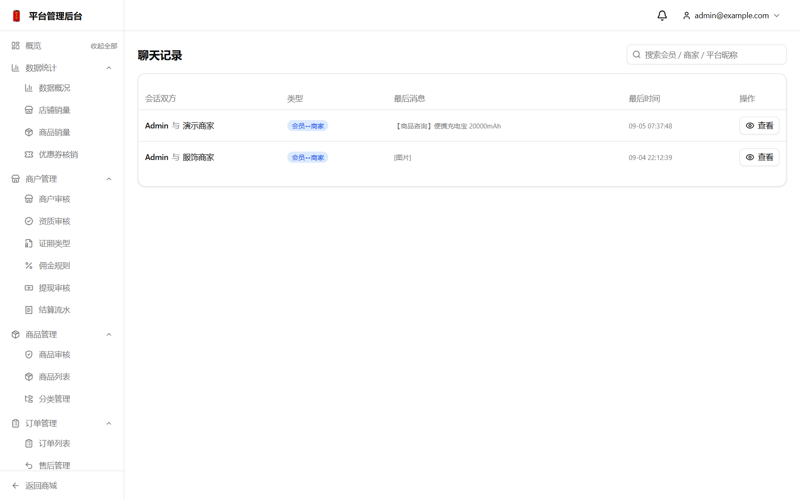Click the 佣金规则 percent icon
The width and height of the screenshot is (800, 500).
pos(29,265)
